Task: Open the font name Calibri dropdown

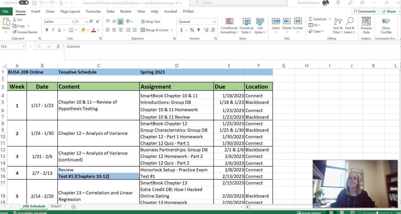Action: click(73, 22)
